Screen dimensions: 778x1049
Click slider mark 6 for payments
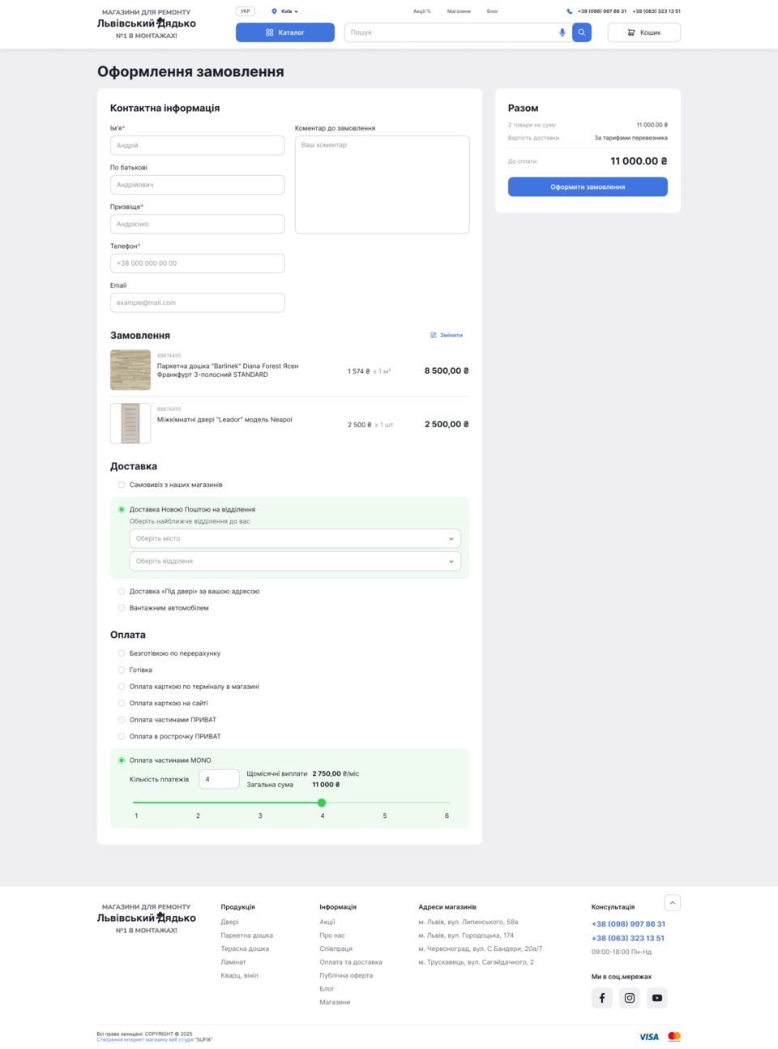tap(447, 816)
